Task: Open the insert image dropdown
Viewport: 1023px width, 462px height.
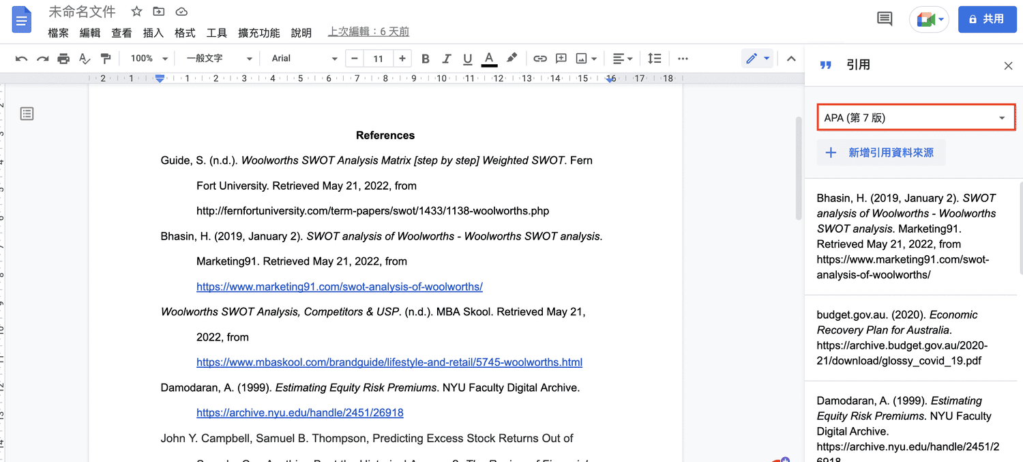Action: click(587, 59)
